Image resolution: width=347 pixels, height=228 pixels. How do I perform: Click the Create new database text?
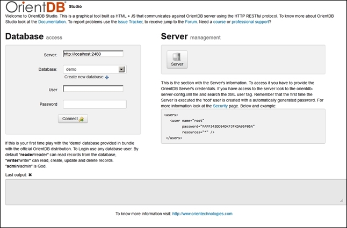(x=84, y=77)
